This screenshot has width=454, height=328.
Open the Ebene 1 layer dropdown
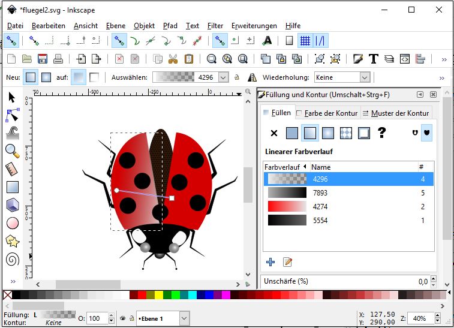[x=184, y=318]
